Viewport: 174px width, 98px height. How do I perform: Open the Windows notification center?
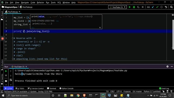click(170, 96)
